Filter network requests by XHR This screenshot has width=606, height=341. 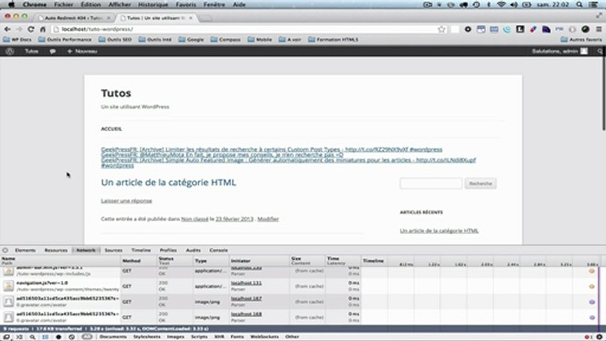click(x=219, y=337)
